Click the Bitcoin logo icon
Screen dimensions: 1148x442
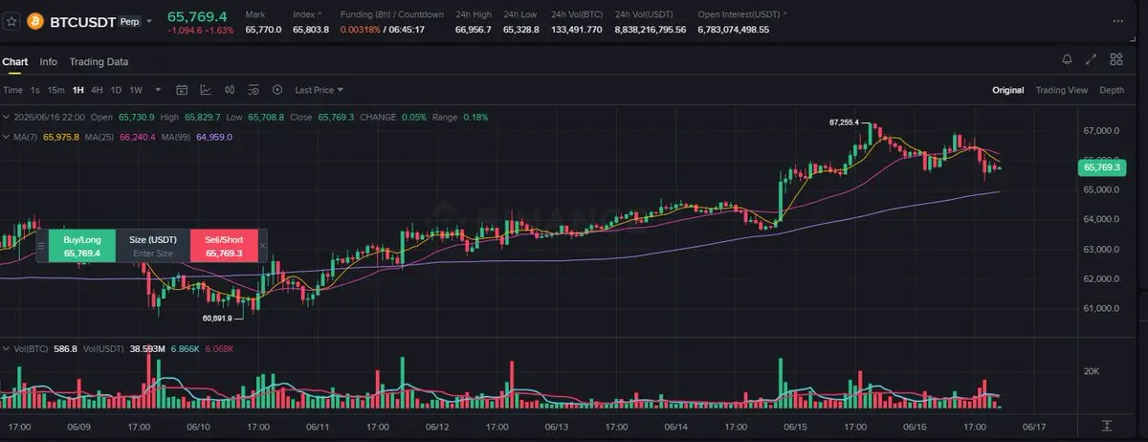pyautogui.click(x=37, y=19)
